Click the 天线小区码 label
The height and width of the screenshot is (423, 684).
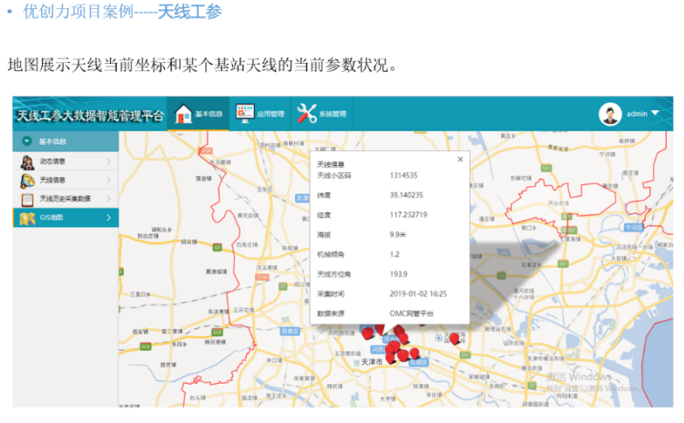[x=333, y=175]
